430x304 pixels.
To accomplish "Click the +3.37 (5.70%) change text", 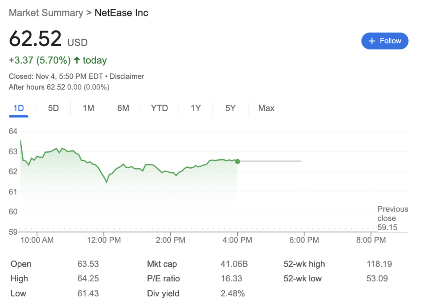I will (40, 60).
